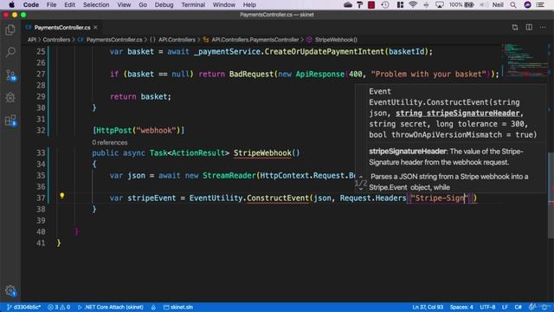Open the Apple menu
The image size is (554, 312).
[x=11, y=5]
